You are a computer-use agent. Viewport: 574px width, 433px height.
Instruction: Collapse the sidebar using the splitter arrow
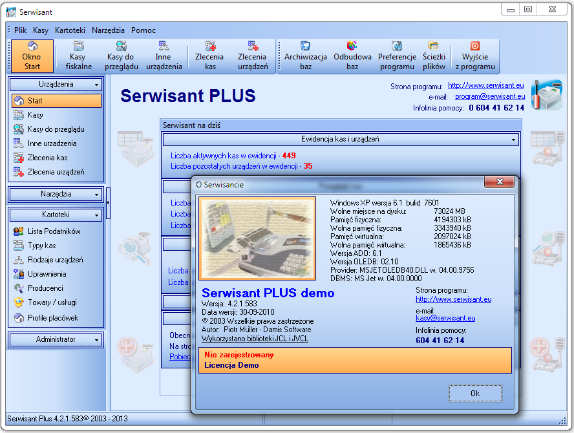point(108,202)
